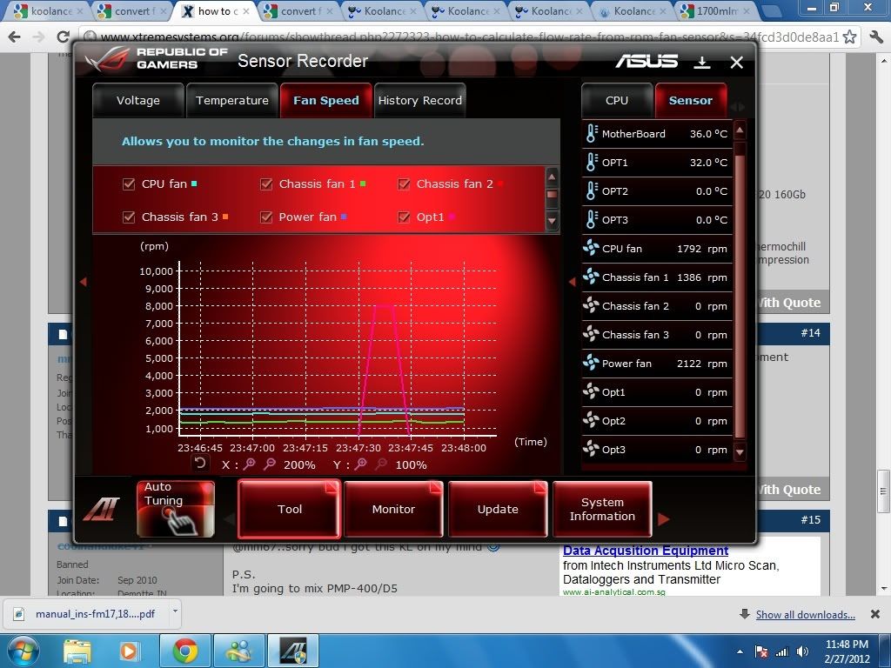Collapse the chart panel with left red arrow
Viewport: 891px width, 668px height.
pos(84,282)
